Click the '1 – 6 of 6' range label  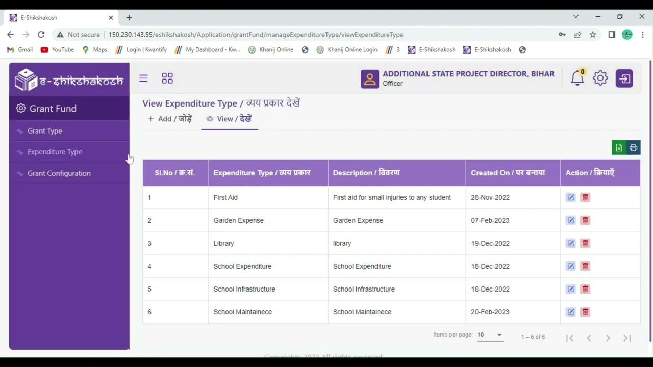coord(533,337)
